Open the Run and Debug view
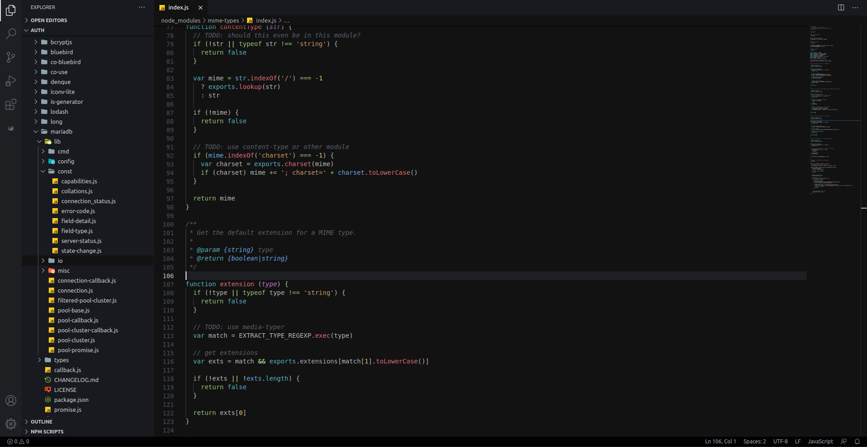This screenshot has height=447, width=867. point(11,81)
